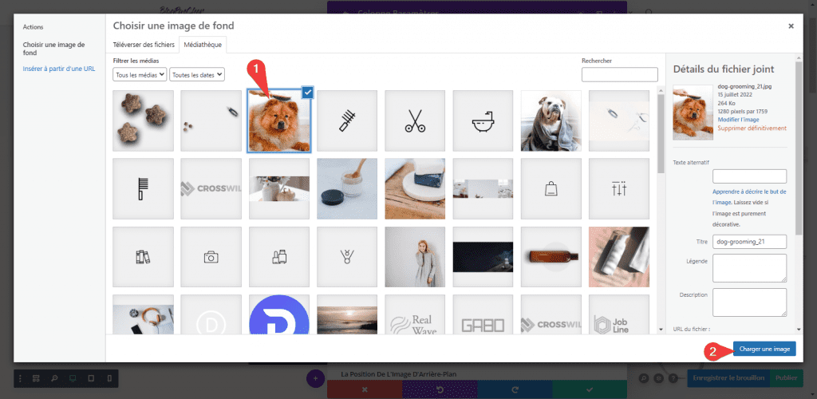
Task: Open the Tous les médias filter dropdown
Action: [x=140, y=74]
